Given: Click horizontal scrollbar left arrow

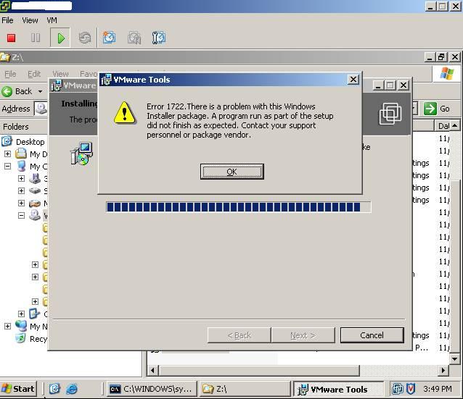Looking at the screenshot, I should [x=152, y=370].
